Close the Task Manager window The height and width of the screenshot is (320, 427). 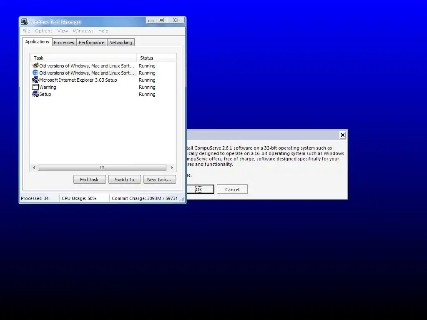pos(176,20)
